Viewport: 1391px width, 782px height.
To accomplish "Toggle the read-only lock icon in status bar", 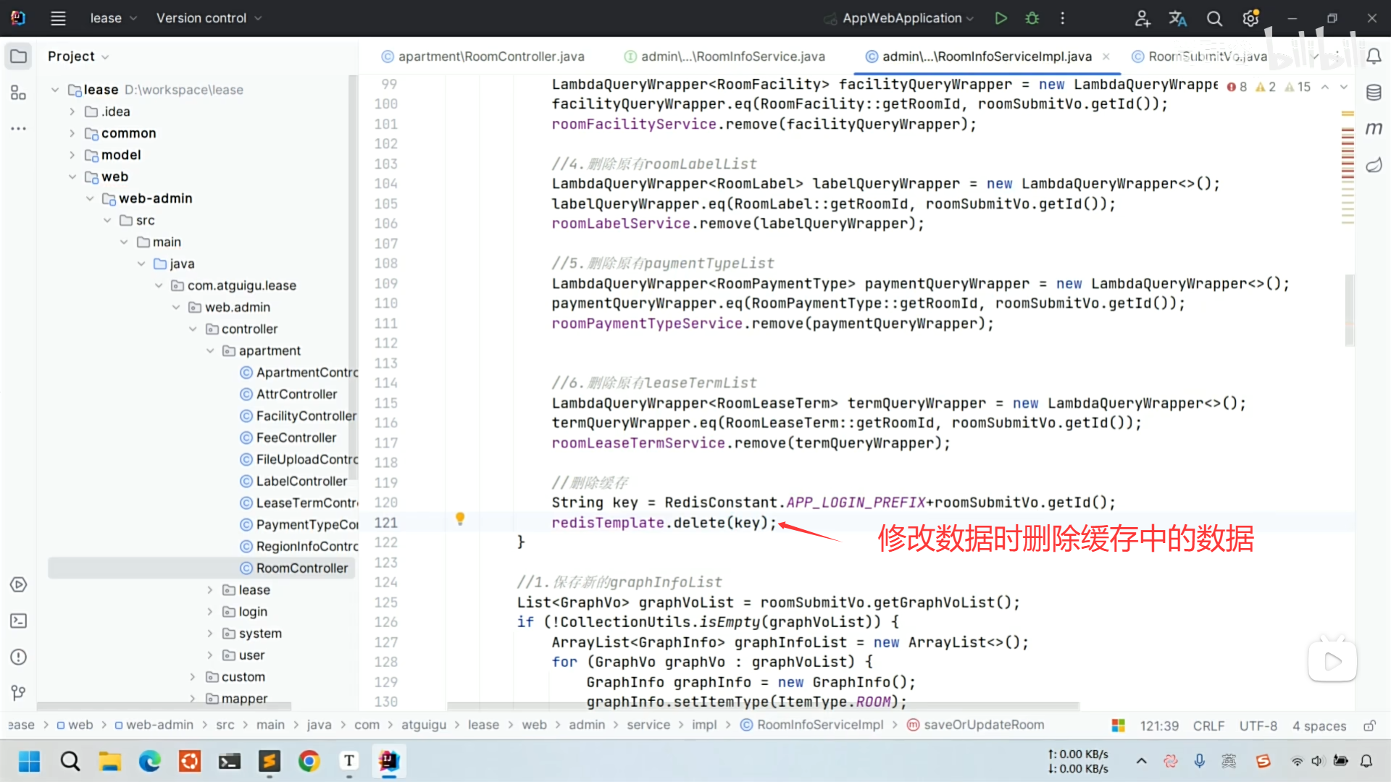I will [1369, 726].
